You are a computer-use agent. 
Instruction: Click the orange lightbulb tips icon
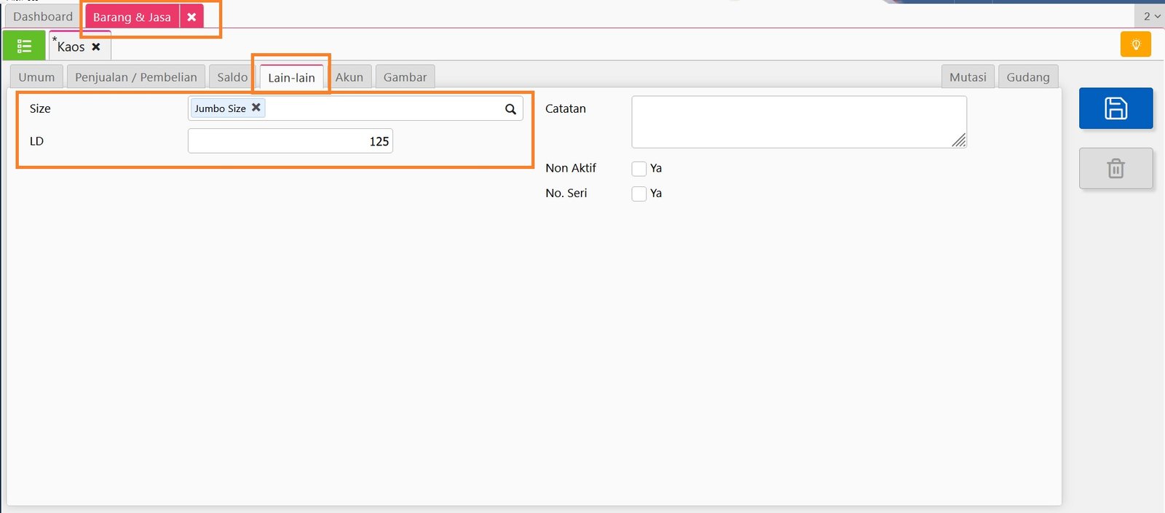(x=1135, y=44)
